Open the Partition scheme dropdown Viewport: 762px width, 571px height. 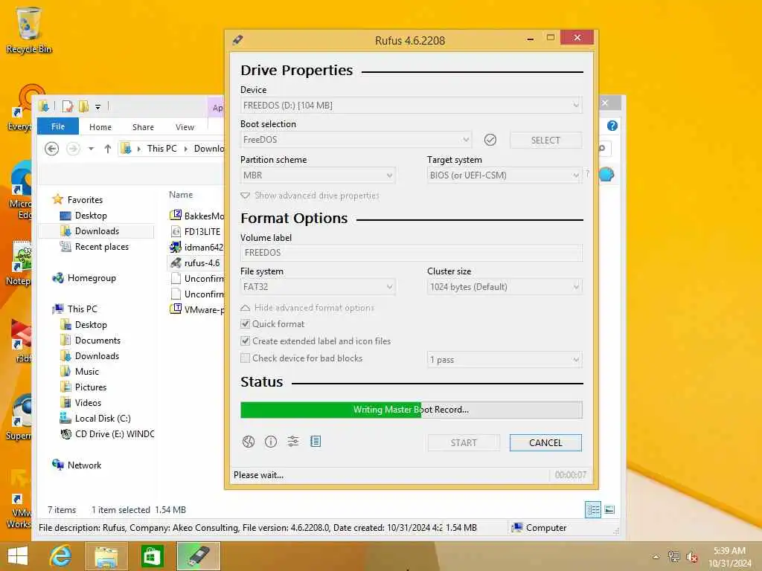point(318,175)
